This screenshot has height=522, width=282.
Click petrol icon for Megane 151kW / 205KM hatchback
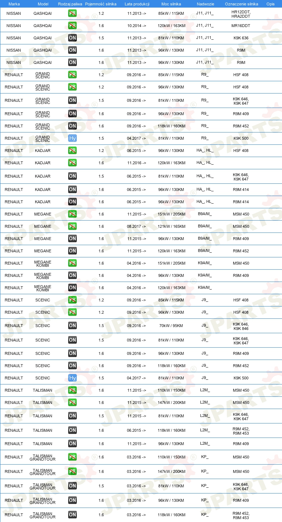(x=72, y=214)
